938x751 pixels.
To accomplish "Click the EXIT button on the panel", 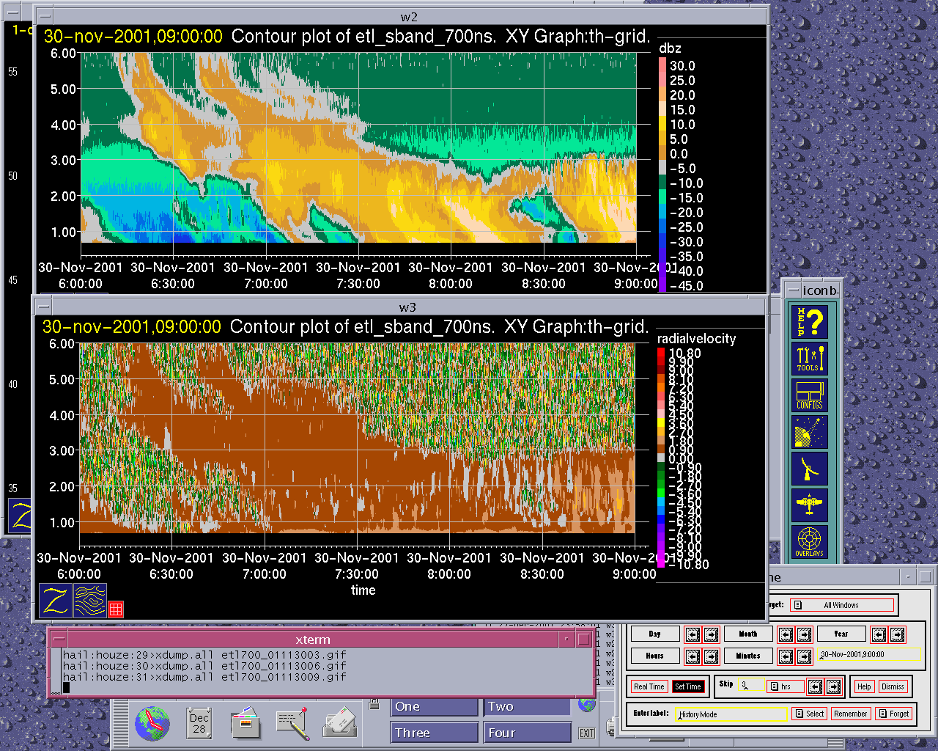I will coord(587,733).
